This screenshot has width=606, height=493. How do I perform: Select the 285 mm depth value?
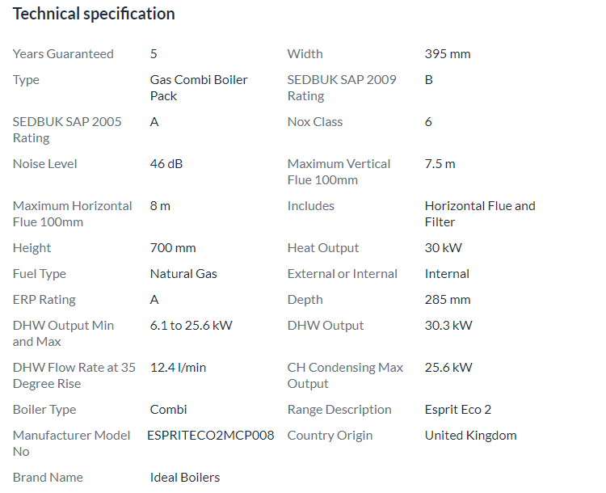(448, 300)
